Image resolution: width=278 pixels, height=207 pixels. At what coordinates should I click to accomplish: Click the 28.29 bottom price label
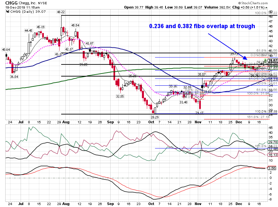point(155,117)
